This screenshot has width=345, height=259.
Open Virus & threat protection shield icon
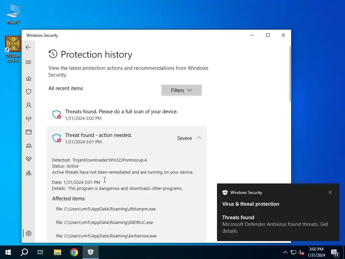(29, 92)
